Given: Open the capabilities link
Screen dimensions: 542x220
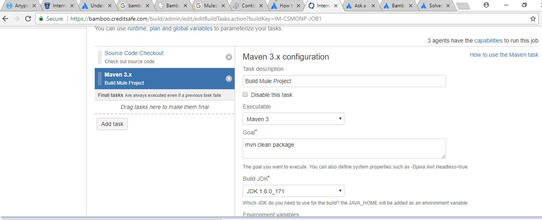Looking at the screenshot, I should pos(488,41).
